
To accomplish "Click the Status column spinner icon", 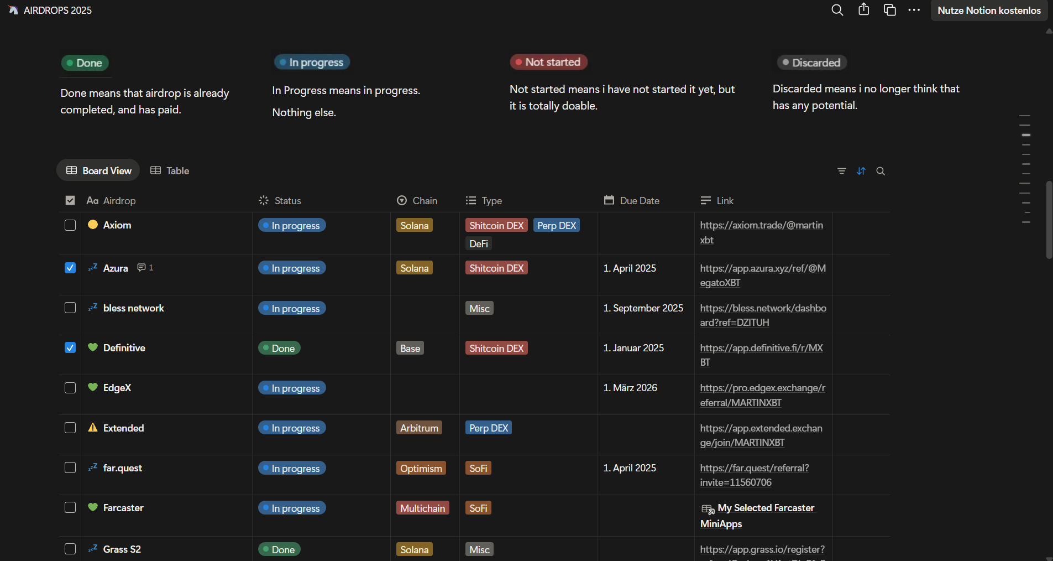I will [x=264, y=200].
